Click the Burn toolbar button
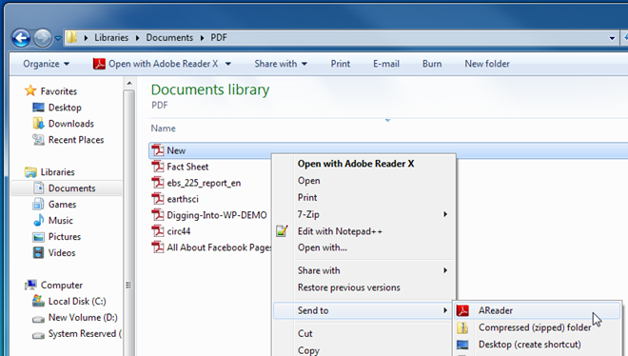628x356 pixels. [x=432, y=64]
